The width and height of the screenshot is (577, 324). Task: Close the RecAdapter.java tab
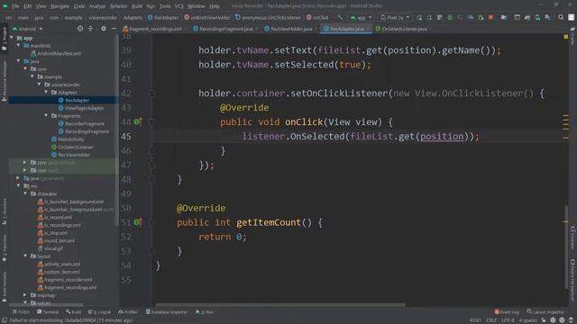pyautogui.click(x=368, y=29)
